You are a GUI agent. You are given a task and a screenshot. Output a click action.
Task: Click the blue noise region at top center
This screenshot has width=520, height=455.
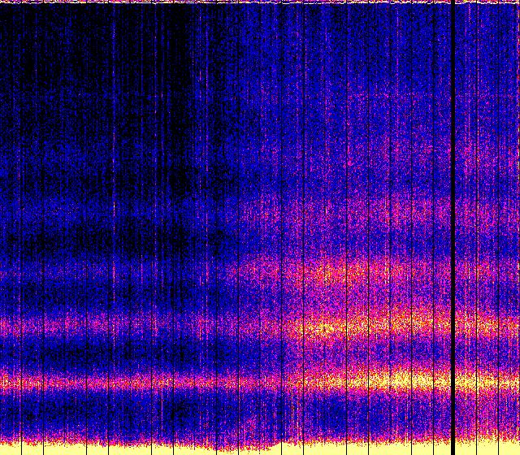pos(260,49)
